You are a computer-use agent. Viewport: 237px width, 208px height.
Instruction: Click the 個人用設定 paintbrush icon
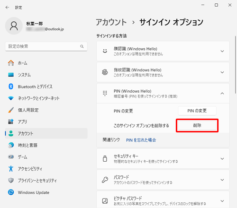11,110
